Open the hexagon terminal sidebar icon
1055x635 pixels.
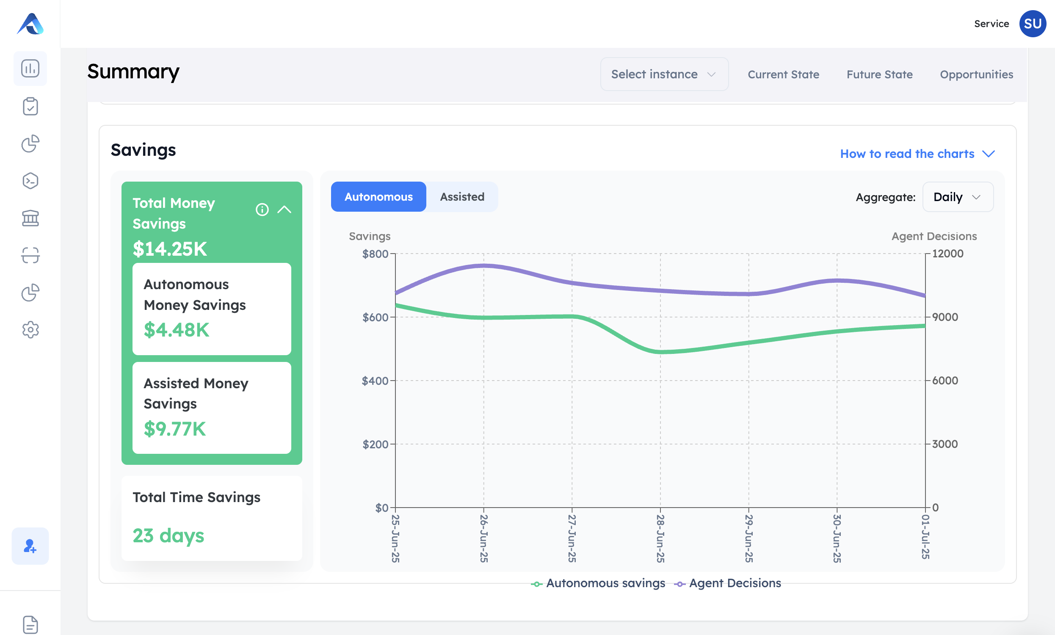tap(30, 181)
